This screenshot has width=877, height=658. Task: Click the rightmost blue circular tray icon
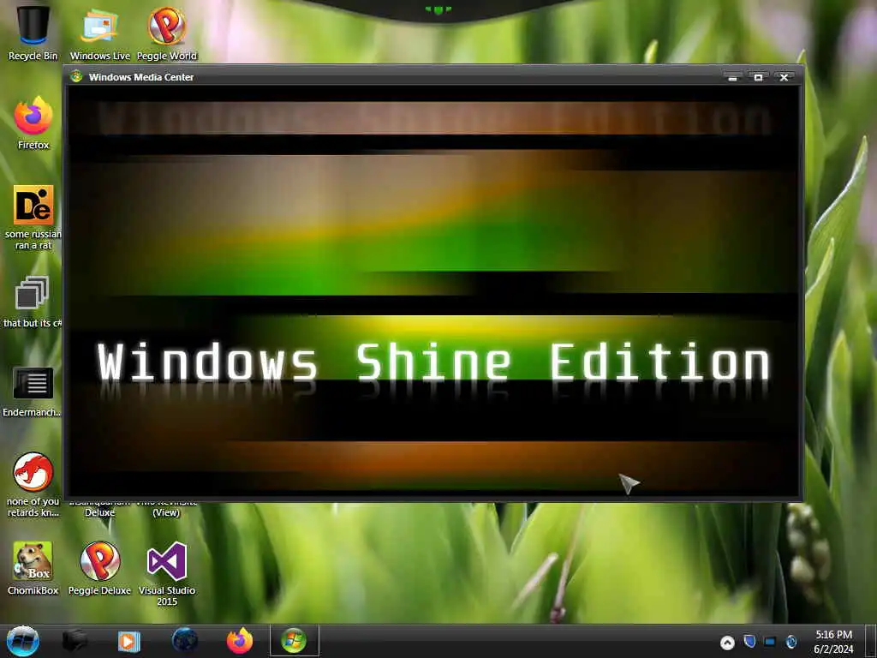pos(790,642)
